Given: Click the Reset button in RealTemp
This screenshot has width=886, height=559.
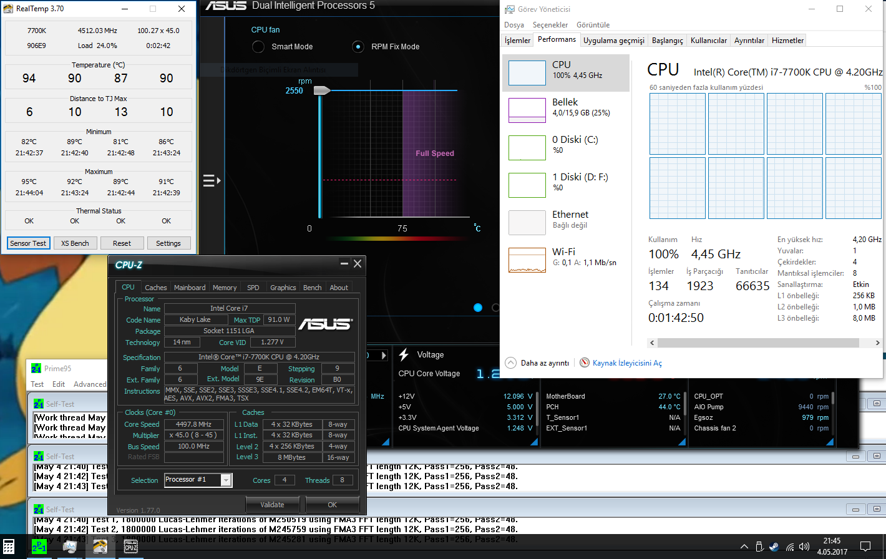Looking at the screenshot, I should [122, 243].
